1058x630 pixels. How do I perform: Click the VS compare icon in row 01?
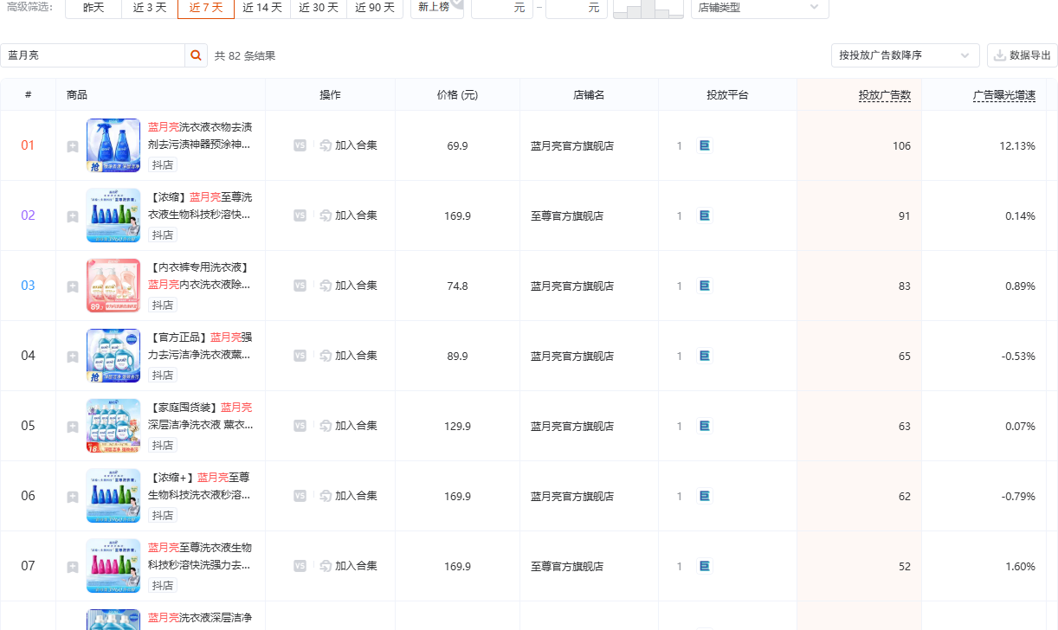(300, 145)
